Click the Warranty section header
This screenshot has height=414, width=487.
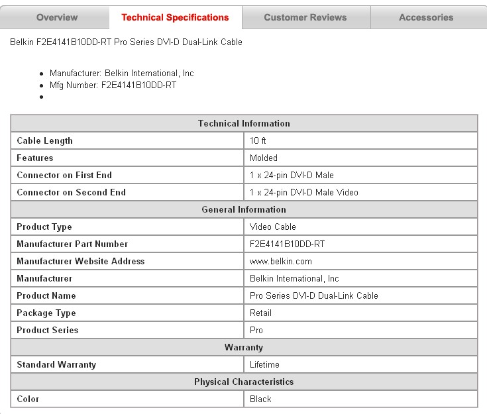(244, 348)
